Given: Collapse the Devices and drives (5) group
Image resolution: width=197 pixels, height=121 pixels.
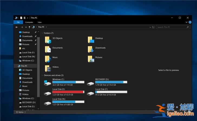Looking at the screenshot, I should pyautogui.click(x=42, y=75).
